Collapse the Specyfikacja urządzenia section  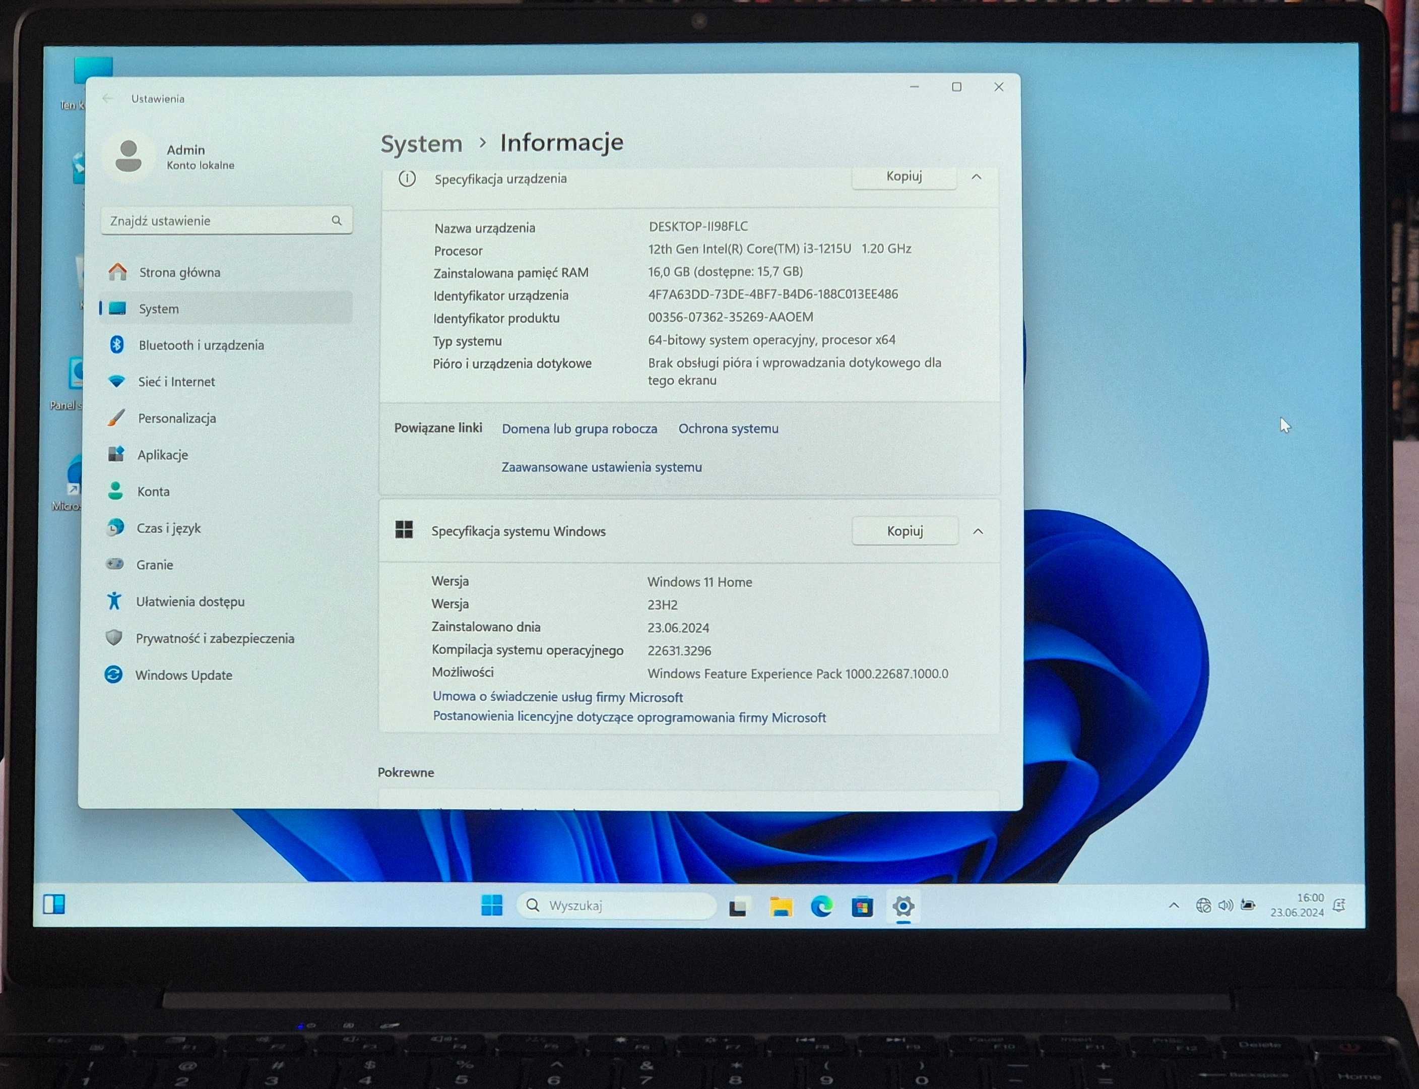977,177
